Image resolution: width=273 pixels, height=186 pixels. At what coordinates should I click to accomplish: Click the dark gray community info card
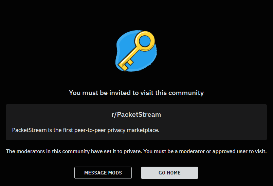[136, 122]
